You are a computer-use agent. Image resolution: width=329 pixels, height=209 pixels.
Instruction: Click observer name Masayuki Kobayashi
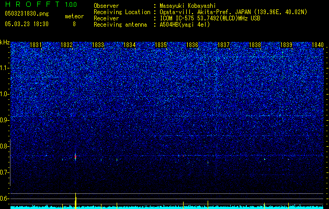pyautogui.click(x=188, y=6)
